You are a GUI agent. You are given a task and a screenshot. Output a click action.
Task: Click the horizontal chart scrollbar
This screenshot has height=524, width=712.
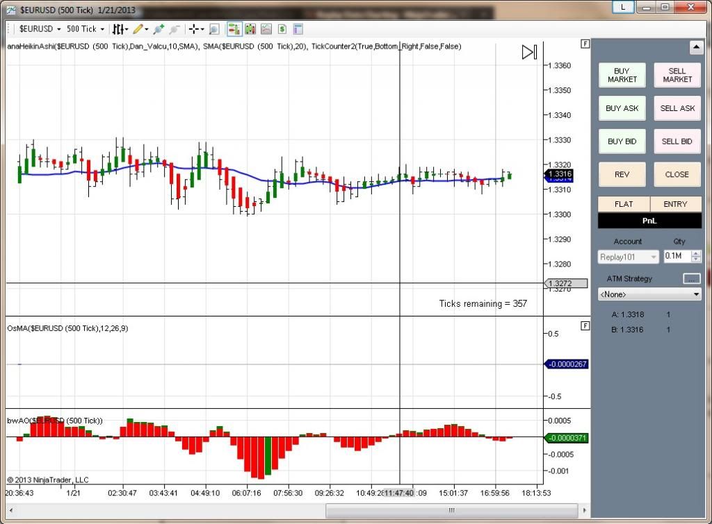coord(451,511)
